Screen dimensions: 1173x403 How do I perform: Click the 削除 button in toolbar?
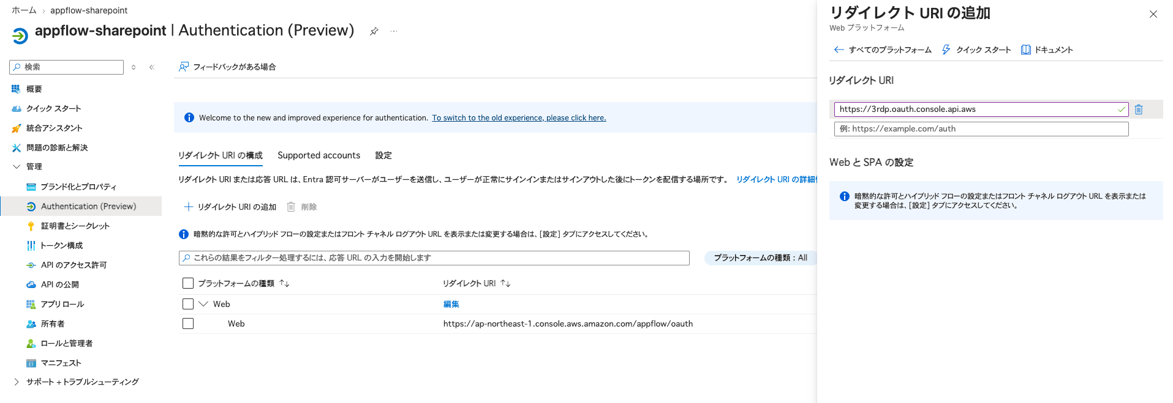point(302,207)
